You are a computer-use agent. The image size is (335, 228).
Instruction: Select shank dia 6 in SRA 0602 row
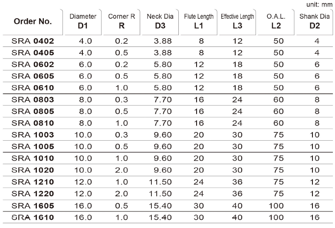pos(317,65)
